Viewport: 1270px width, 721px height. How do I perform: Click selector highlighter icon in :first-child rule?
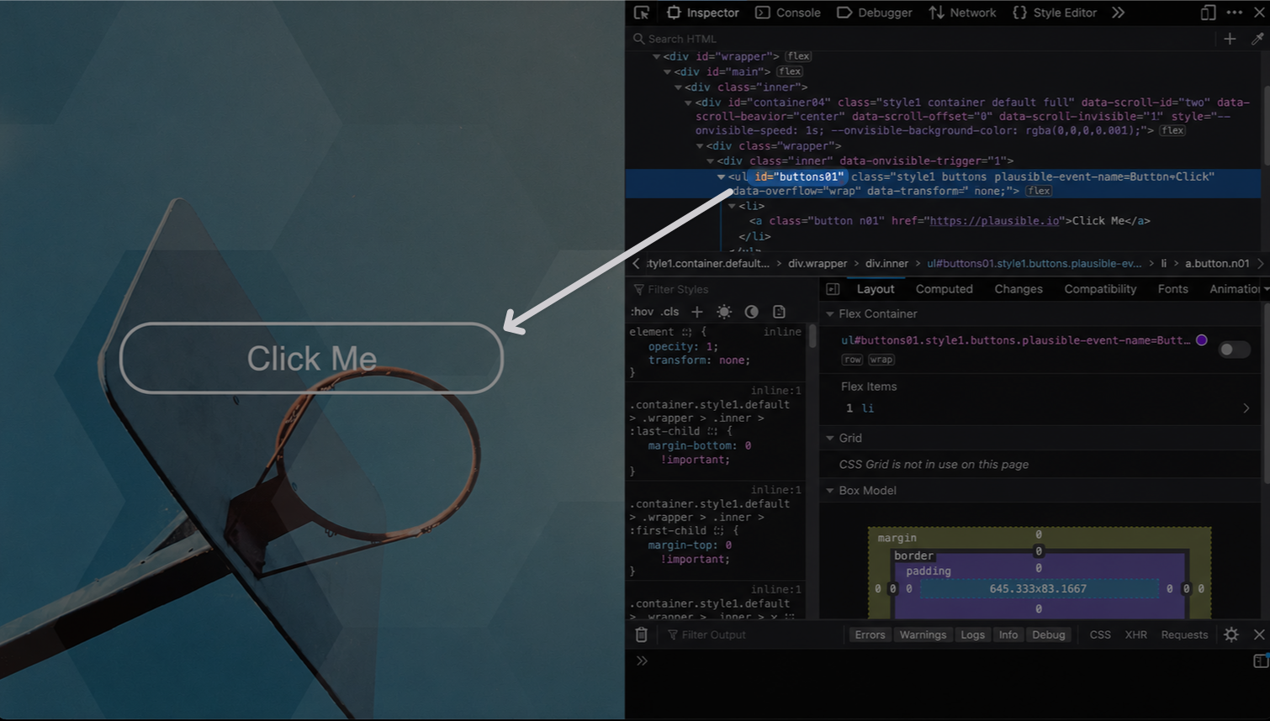[x=718, y=530]
